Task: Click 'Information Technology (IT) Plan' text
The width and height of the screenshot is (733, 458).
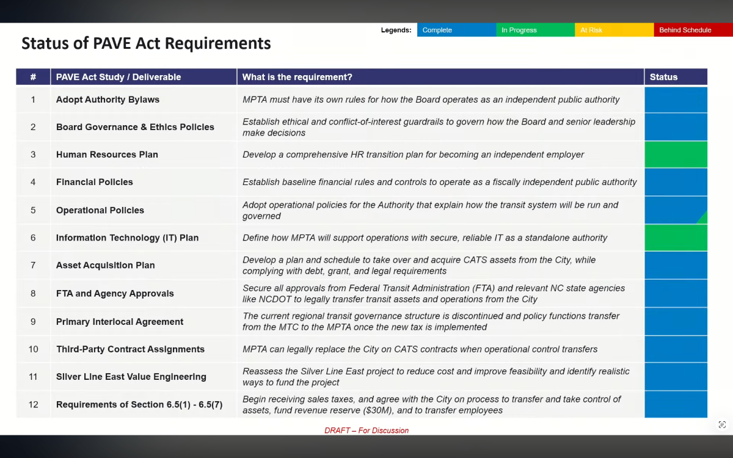Action: pos(127,238)
